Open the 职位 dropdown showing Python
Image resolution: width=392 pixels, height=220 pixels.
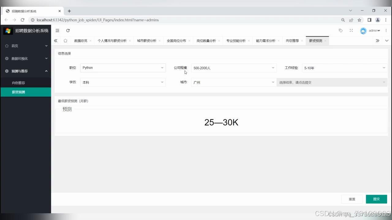(123, 68)
